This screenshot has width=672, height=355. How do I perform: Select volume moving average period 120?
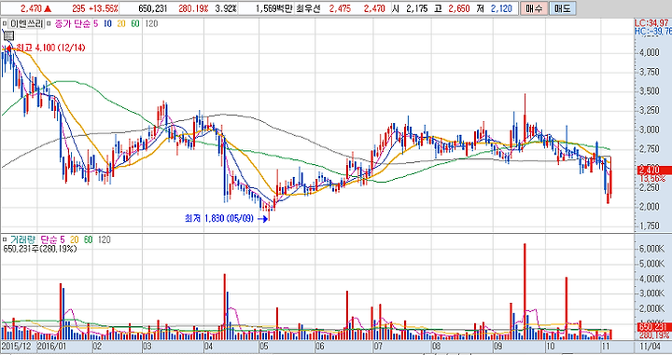click(105, 240)
